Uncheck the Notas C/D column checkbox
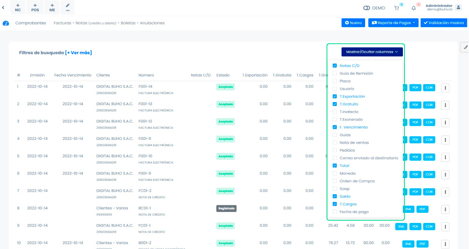This screenshot has height=249, width=469. coord(335,66)
